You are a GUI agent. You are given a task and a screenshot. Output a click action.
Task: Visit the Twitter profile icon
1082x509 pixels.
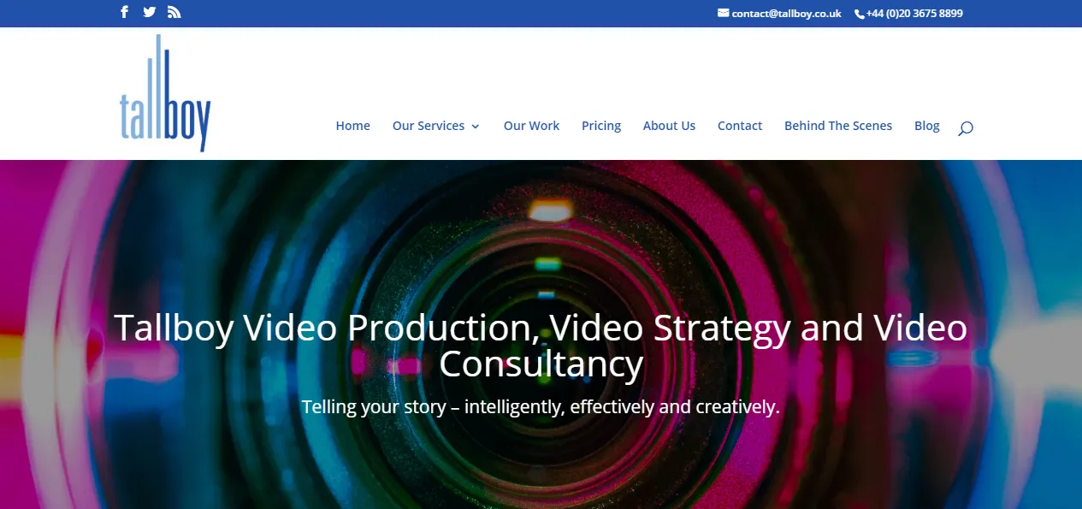(150, 12)
